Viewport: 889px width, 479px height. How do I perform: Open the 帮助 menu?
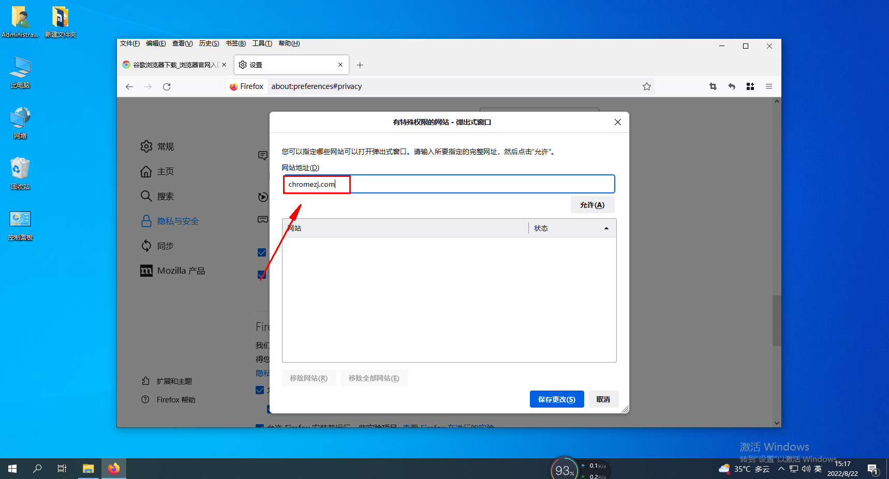(289, 43)
